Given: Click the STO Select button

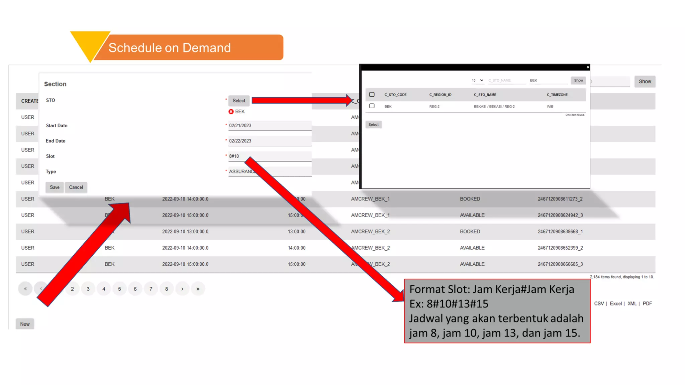Looking at the screenshot, I should click(239, 101).
